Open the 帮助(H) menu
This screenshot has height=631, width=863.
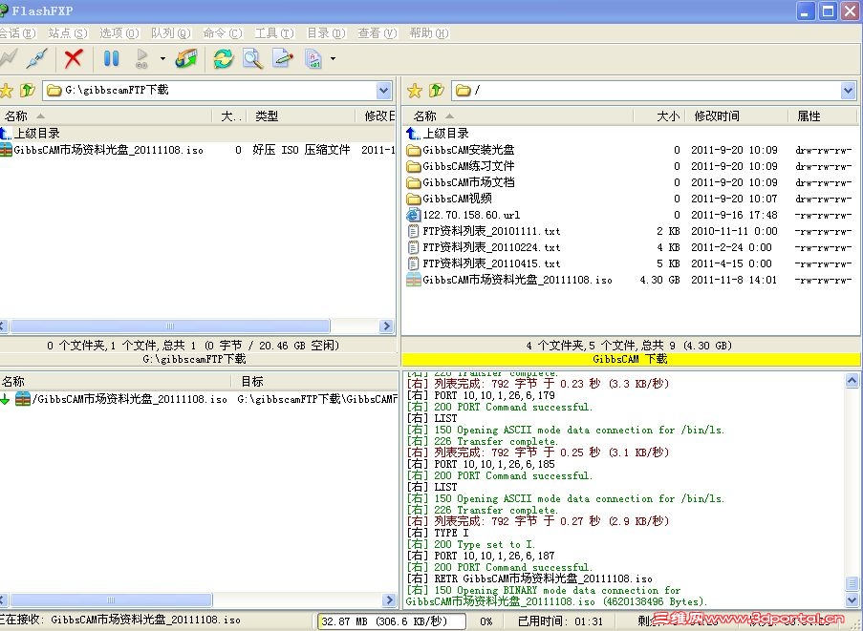coord(429,33)
